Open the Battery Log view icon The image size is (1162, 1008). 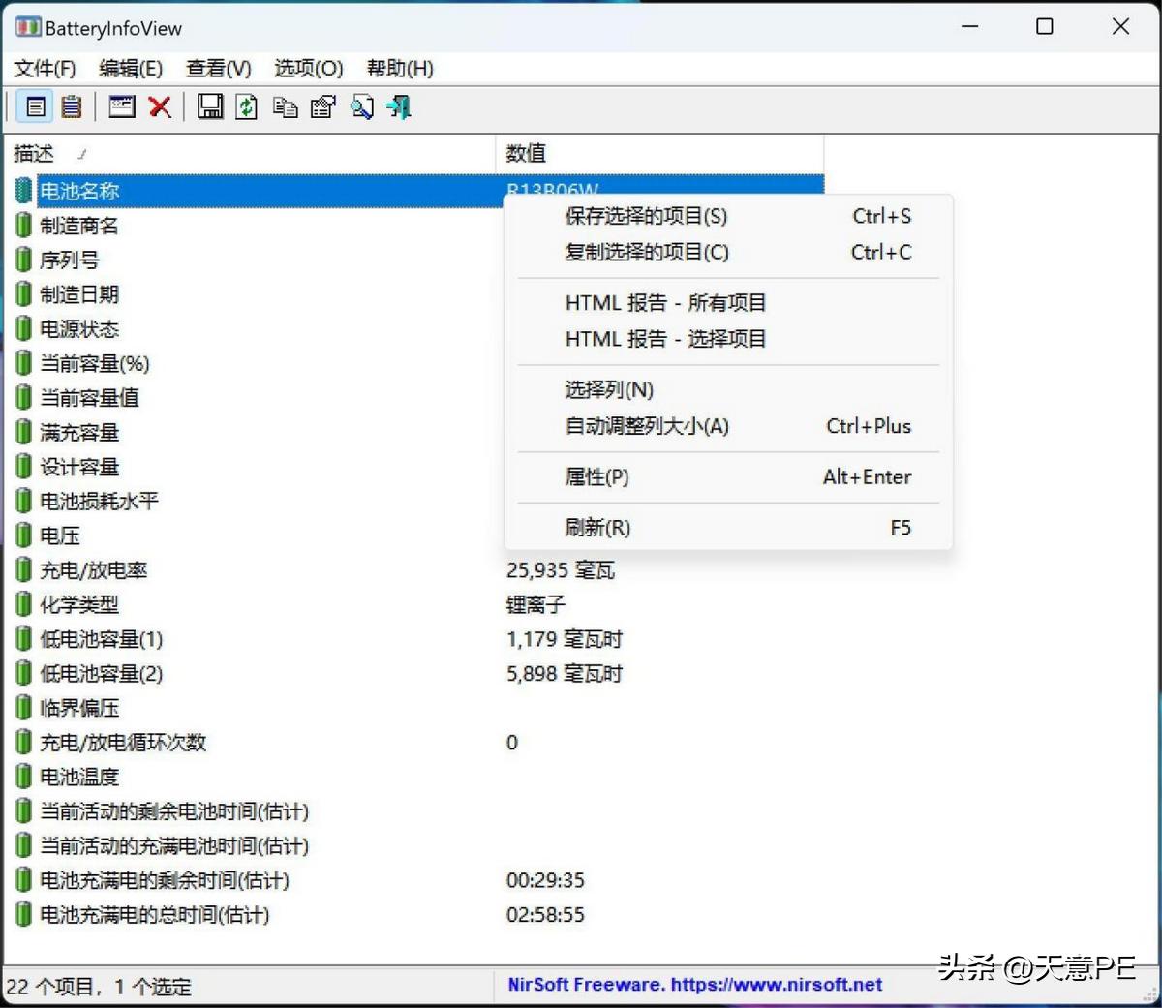tap(71, 107)
